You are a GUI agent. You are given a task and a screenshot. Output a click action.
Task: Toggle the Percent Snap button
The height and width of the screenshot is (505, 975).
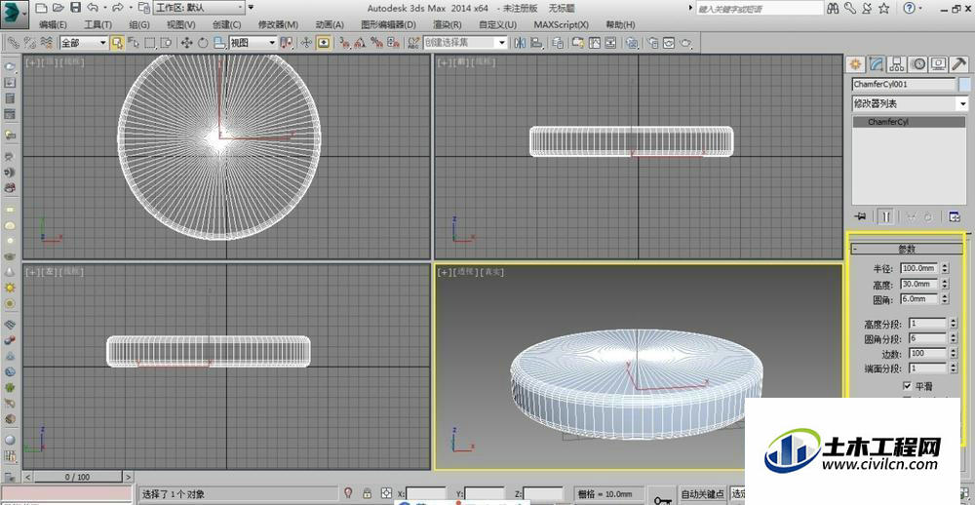[x=376, y=43]
